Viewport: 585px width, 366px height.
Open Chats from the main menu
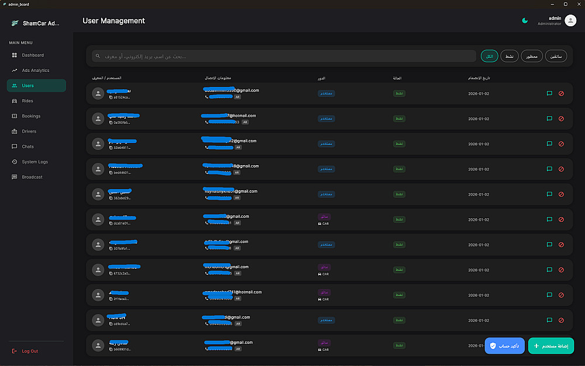coord(27,147)
